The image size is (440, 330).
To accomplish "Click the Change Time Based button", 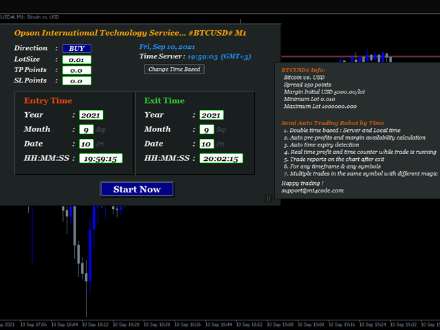I will [x=174, y=69].
